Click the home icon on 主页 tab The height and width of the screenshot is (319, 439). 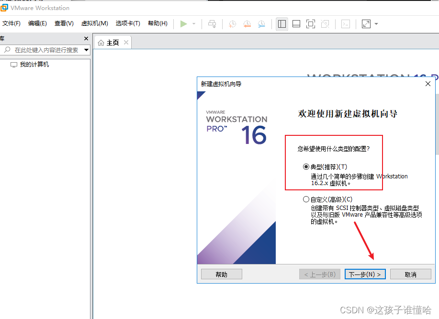tap(101, 43)
